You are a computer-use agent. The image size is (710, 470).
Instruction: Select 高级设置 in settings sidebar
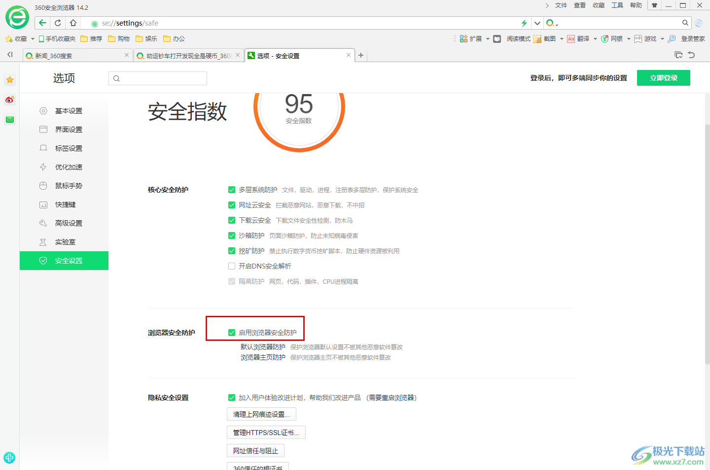[64, 223]
